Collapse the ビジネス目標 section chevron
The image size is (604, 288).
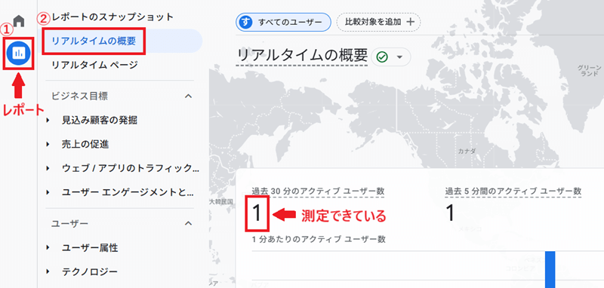coord(188,97)
